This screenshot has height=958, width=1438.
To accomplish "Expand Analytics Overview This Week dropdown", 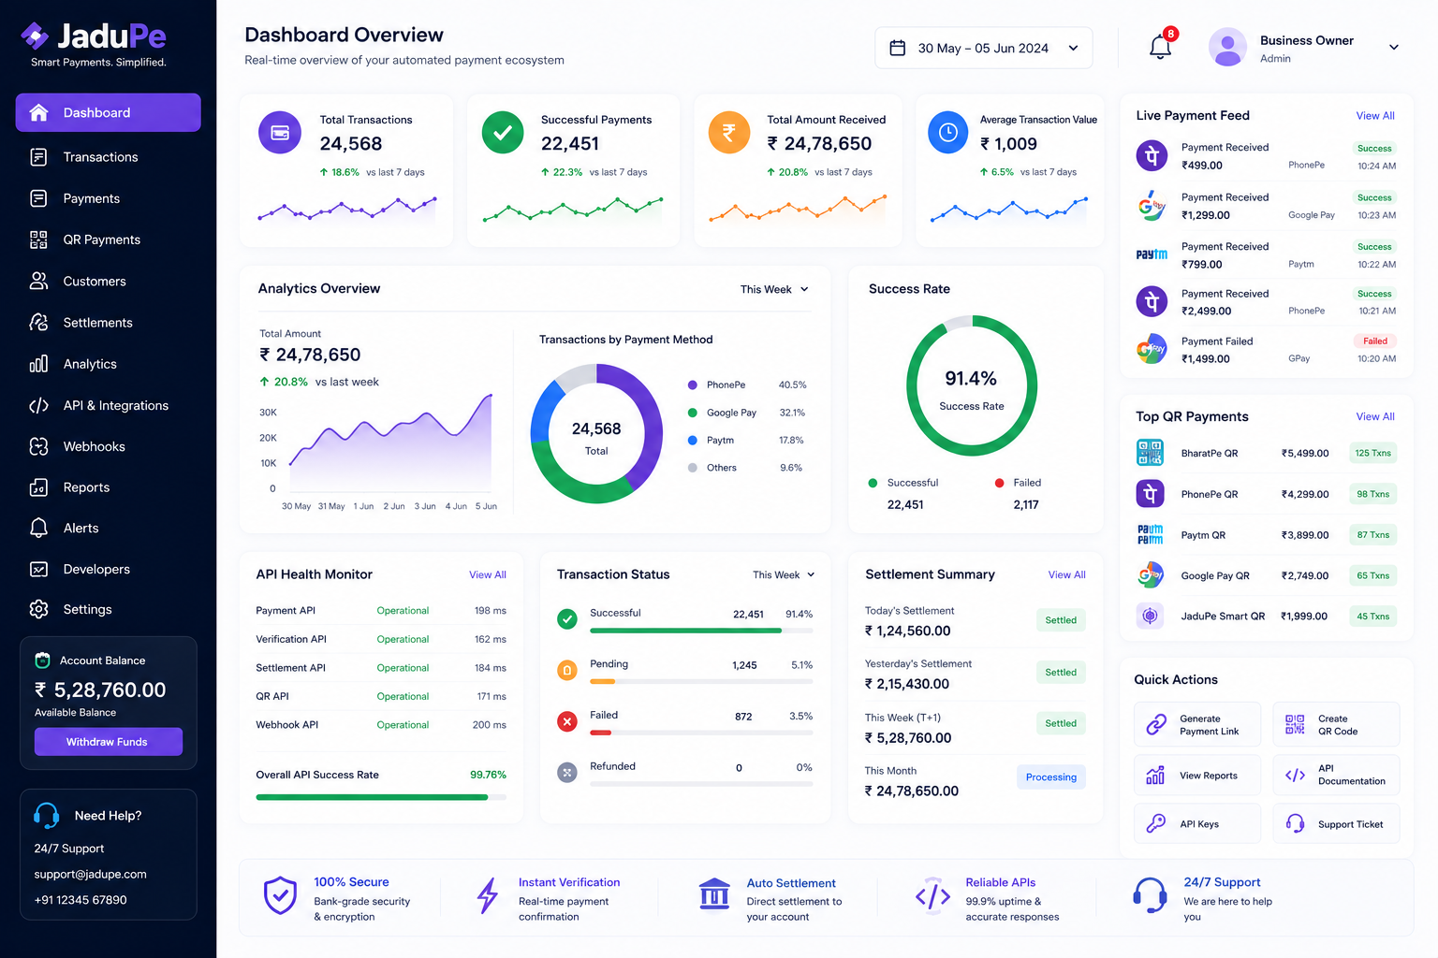I will point(774,289).
